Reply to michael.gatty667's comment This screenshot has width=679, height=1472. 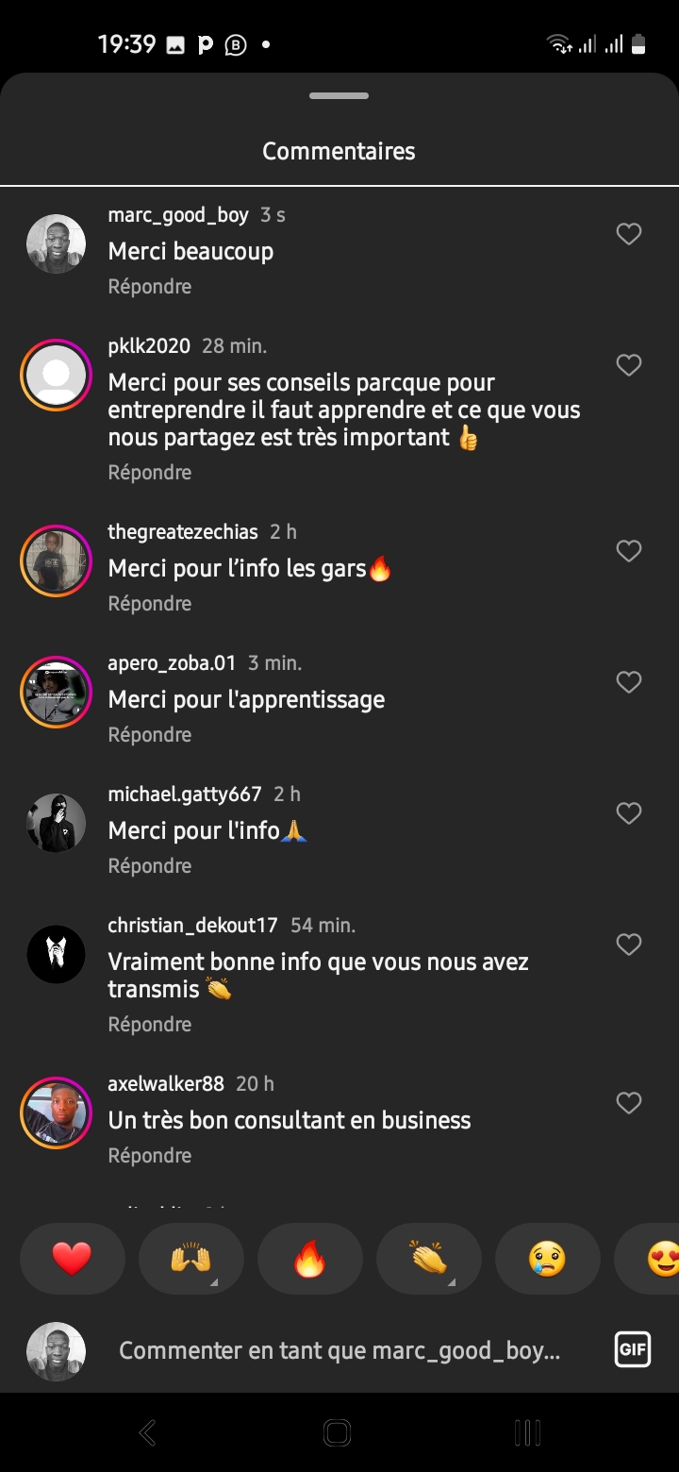(149, 865)
